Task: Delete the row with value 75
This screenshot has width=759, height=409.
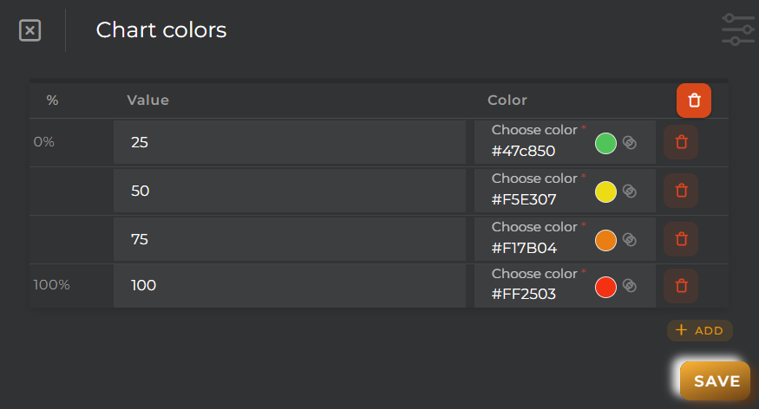Action: click(681, 239)
